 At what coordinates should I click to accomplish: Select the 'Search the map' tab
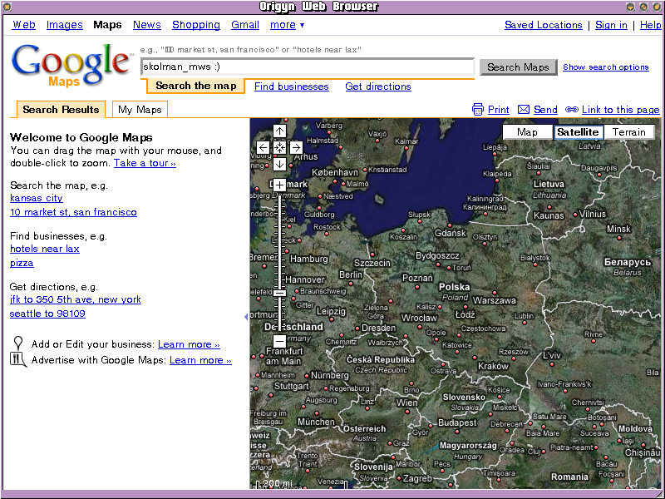coord(196,86)
